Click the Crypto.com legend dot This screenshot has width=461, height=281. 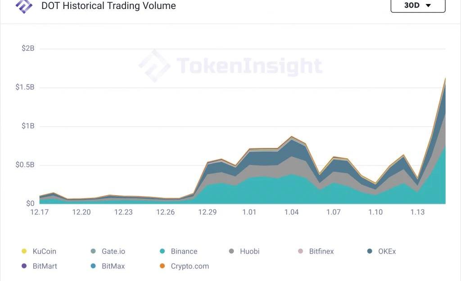click(163, 266)
